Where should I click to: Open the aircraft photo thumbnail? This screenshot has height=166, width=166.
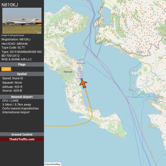(22, 20)
